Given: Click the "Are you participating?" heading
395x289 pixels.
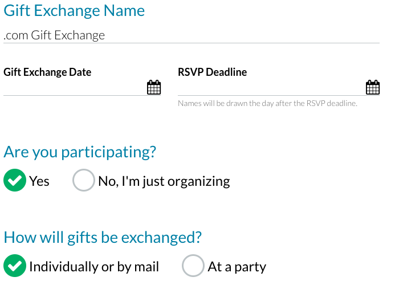Looking at the screenshot, I should coord(80,152).
